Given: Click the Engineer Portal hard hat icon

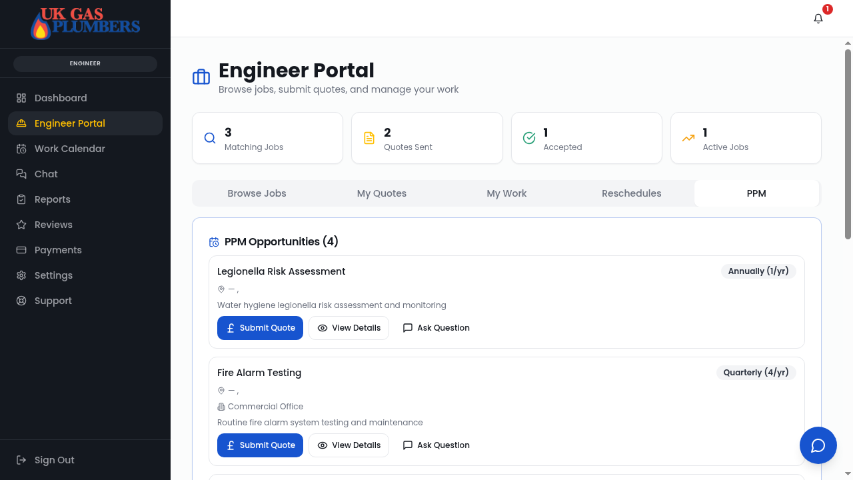Looking at the screenshot, I should [21, 123].
